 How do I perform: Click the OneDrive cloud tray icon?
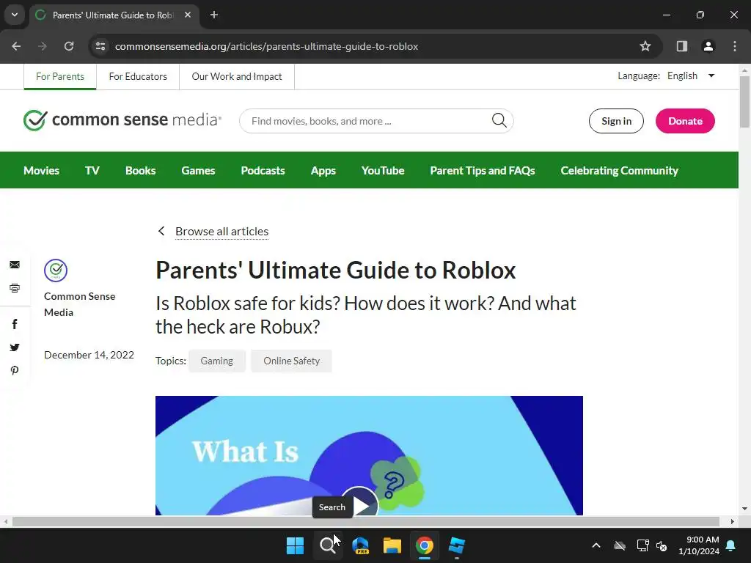620,545
